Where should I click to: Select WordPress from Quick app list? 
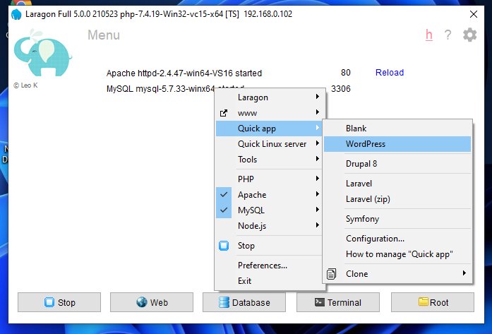point(366,144)
